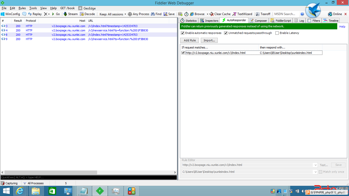
Task: Check the Enable Latency checkbox
Action: [x=277, y=33]
